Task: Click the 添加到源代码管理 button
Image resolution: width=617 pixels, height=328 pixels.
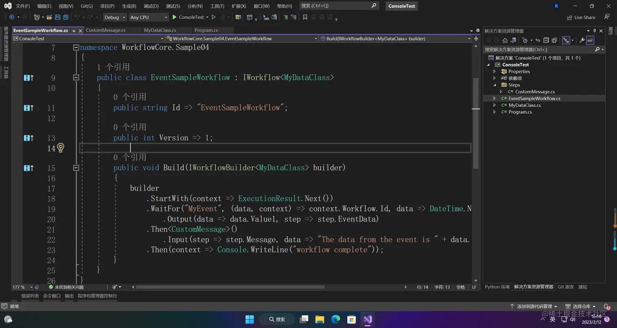Action: (x=534, y=306)
